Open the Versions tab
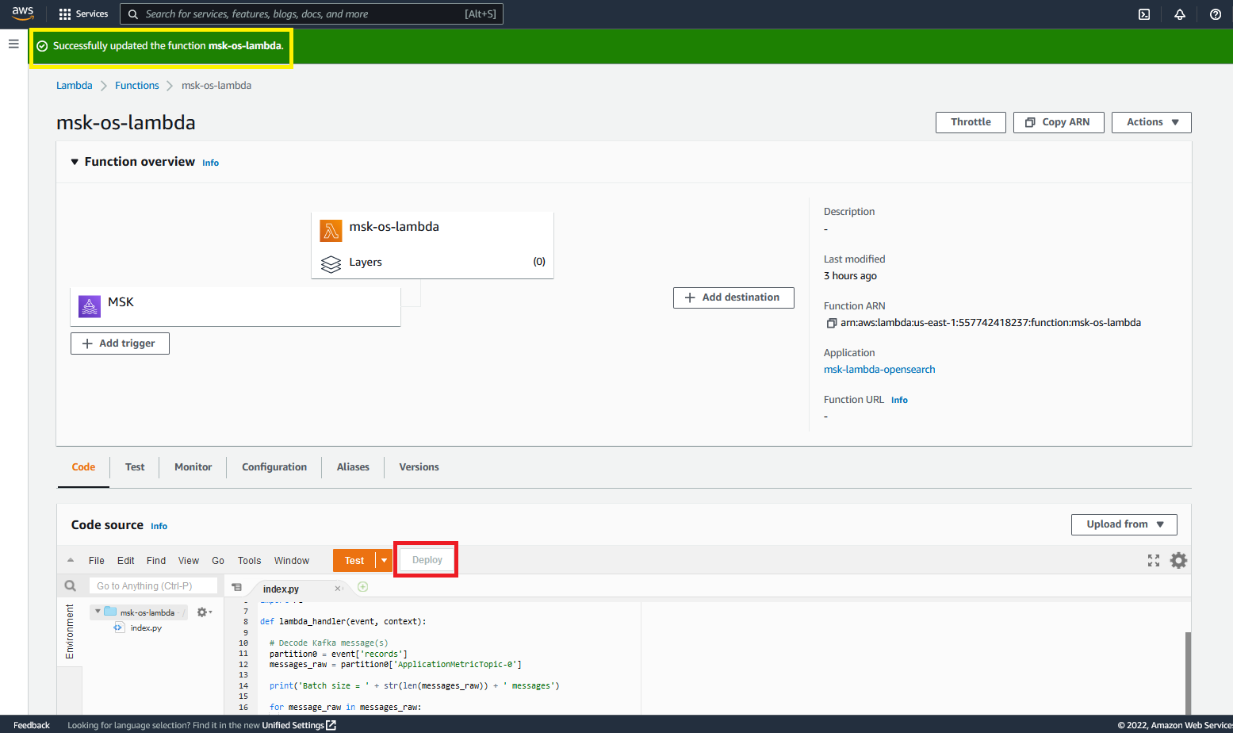The height and width of the screenshot is (733, 1233). (419, 467)
